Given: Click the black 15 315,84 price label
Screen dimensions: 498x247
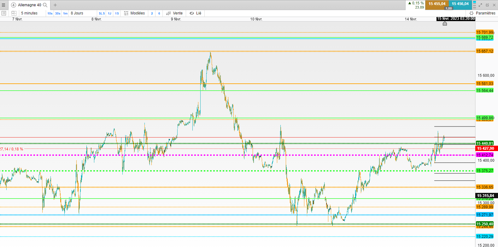Looking at the screenshot, I should tap(486, 196).
